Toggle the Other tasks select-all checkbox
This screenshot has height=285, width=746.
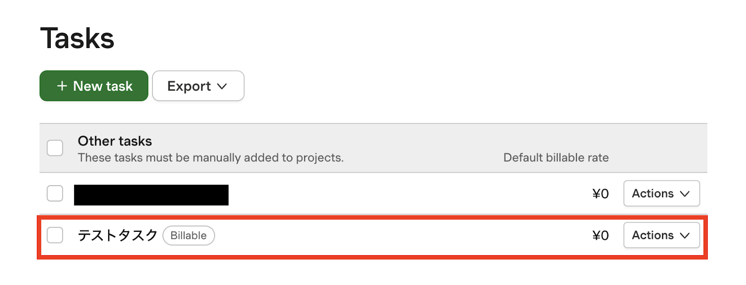(x=55, y=148)
